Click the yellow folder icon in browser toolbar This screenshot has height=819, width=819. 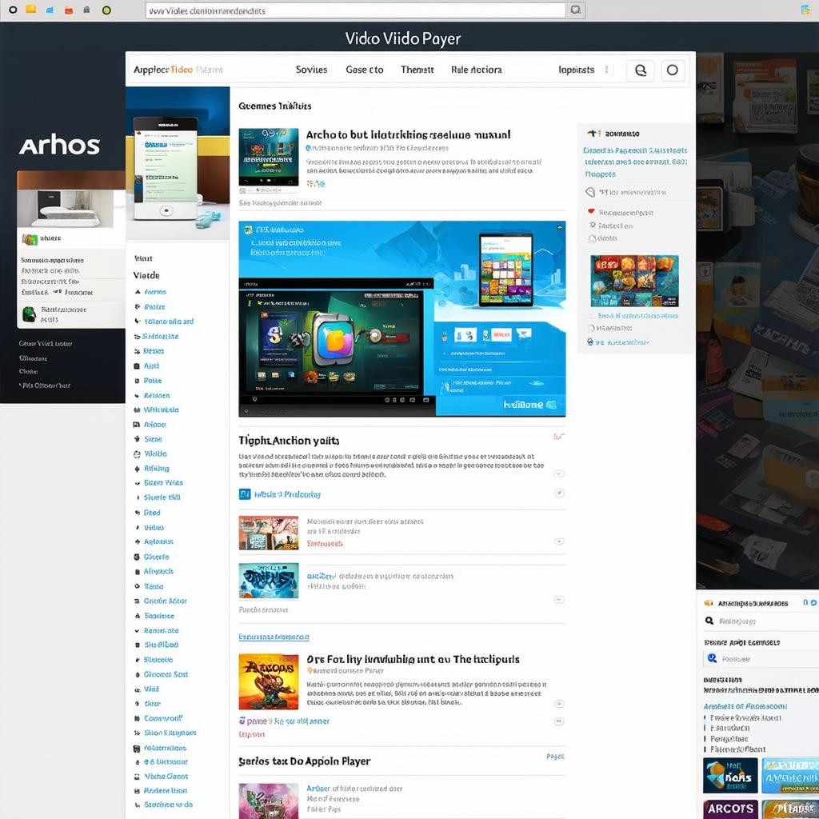pos(31,10)
